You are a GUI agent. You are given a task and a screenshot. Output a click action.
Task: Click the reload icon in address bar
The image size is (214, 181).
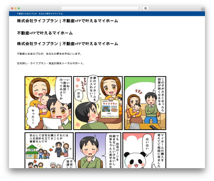139,8
